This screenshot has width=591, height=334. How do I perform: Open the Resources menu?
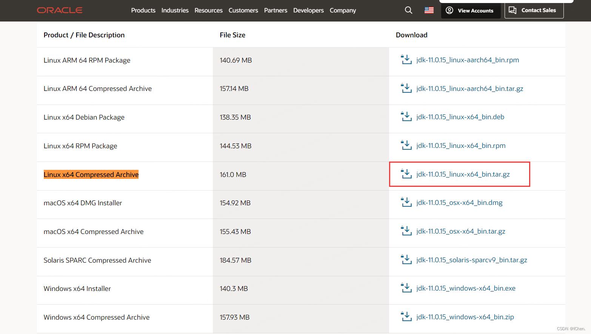(x=209, y=10)
